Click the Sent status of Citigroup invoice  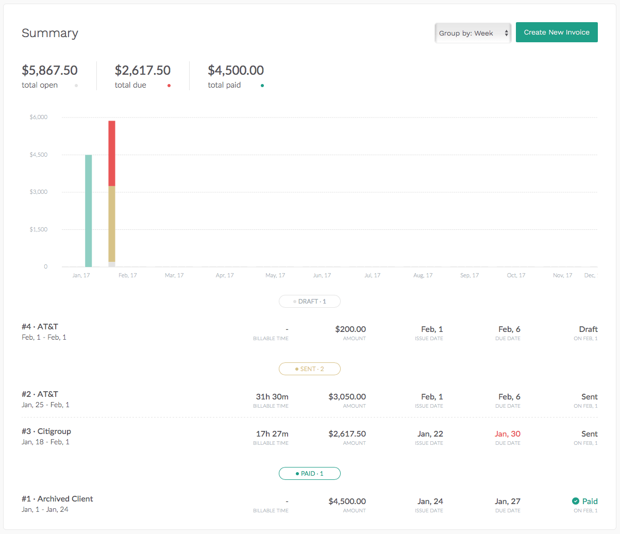tap(590, 434)
